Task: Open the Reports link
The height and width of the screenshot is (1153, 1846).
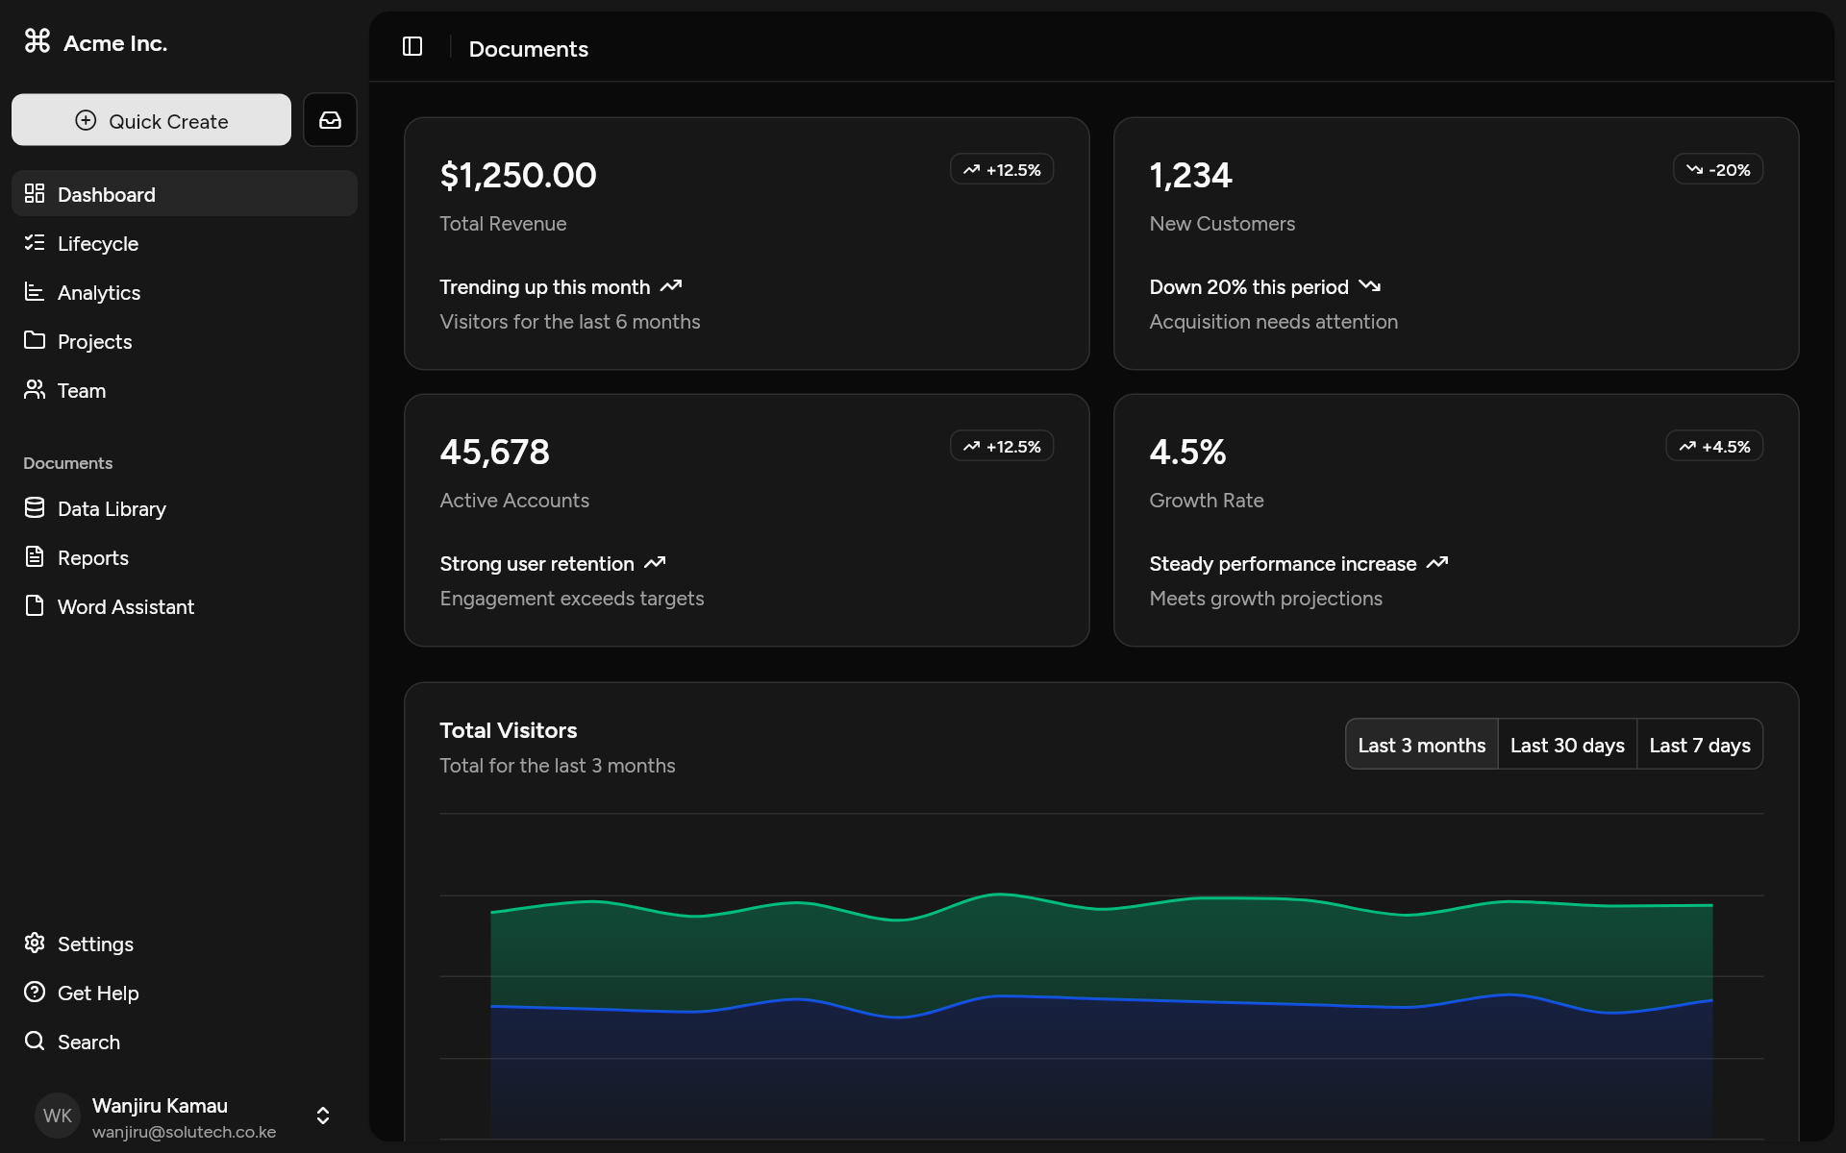Action: [185, 557]
